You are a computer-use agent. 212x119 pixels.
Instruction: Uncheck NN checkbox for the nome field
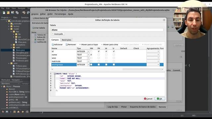(x=91, y=55)
